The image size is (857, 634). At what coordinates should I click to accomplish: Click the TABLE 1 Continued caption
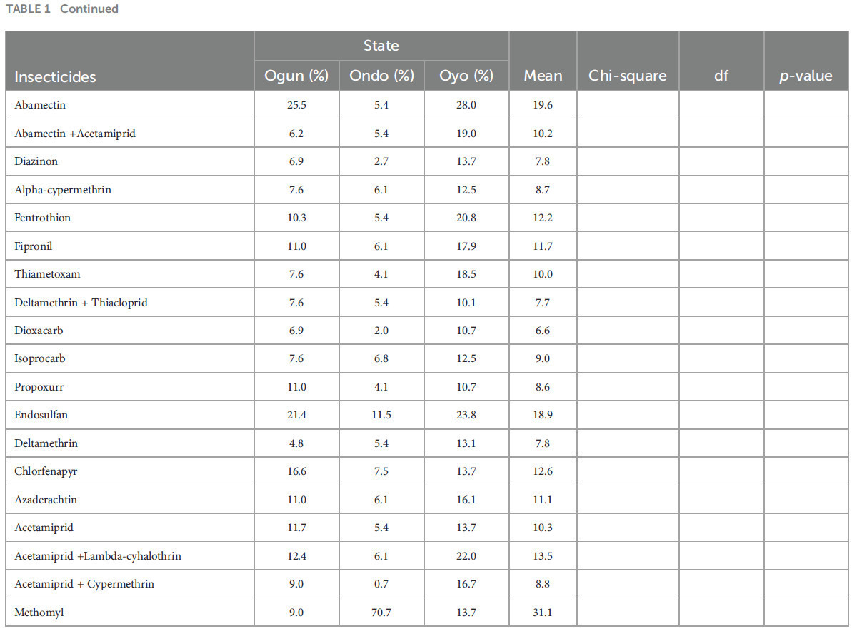(x=62, y=9)
